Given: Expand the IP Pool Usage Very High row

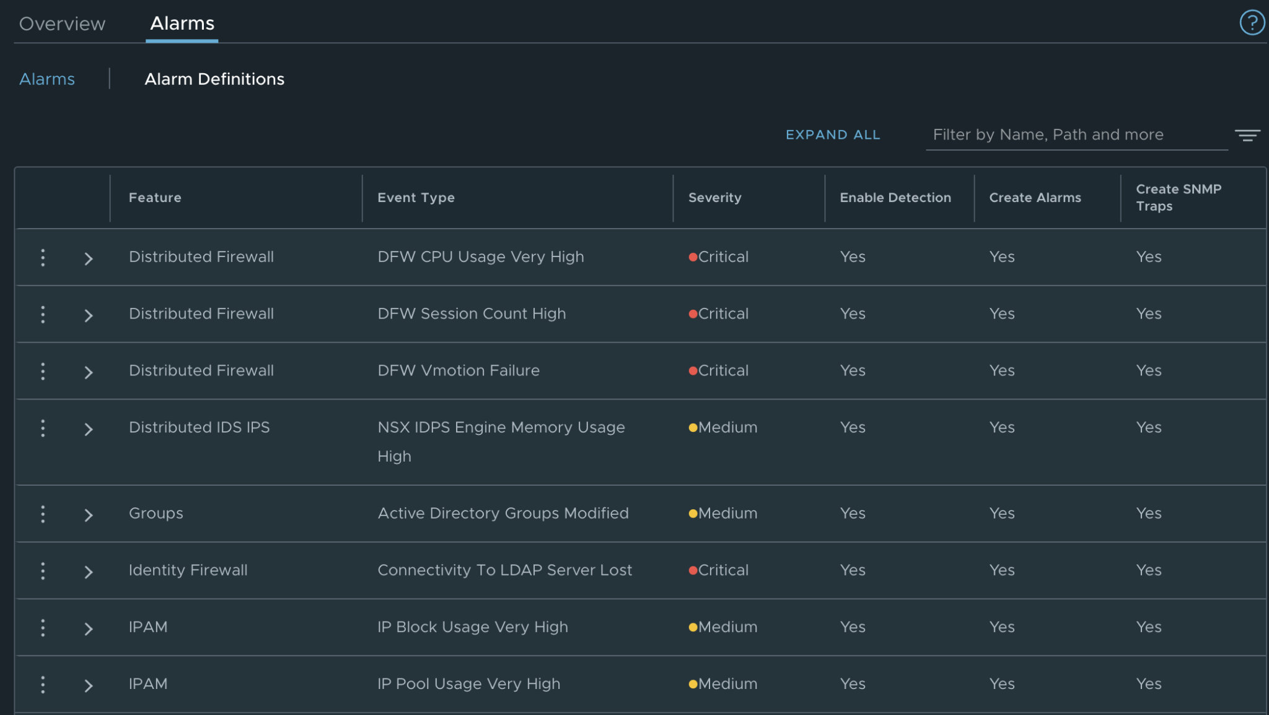Looking at the screenshot, I should click(x=89, y=686).
